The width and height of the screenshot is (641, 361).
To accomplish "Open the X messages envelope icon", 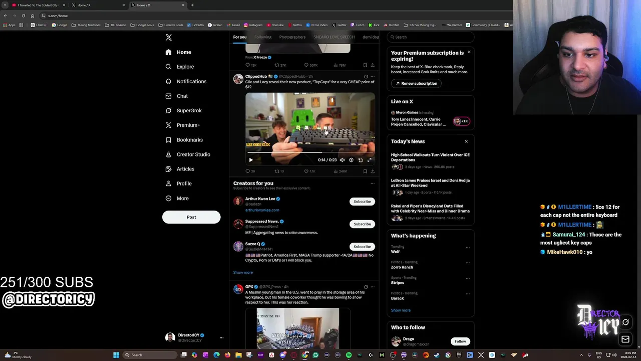I will click(x=625, y=339).
